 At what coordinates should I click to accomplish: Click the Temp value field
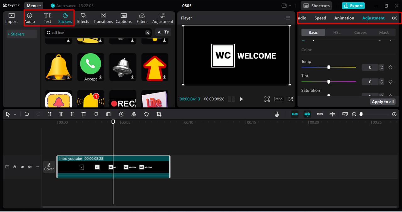370,67
